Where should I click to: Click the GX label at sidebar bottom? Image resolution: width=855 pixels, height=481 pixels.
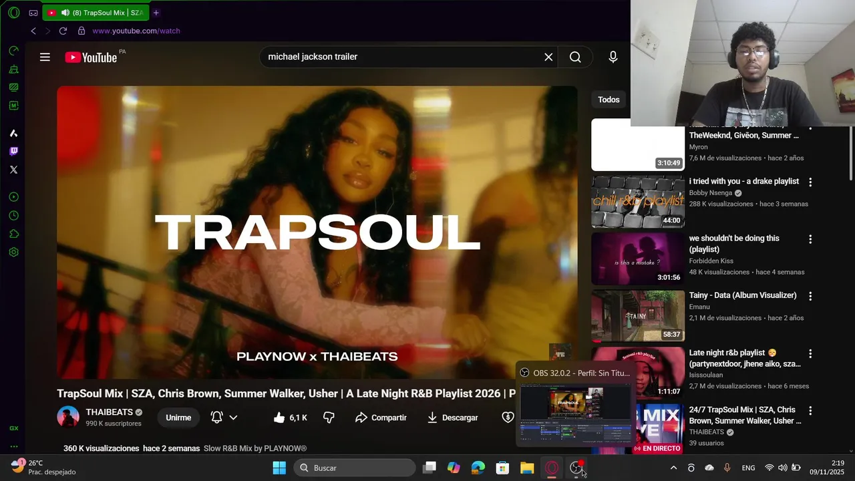(x=13, y=428)
